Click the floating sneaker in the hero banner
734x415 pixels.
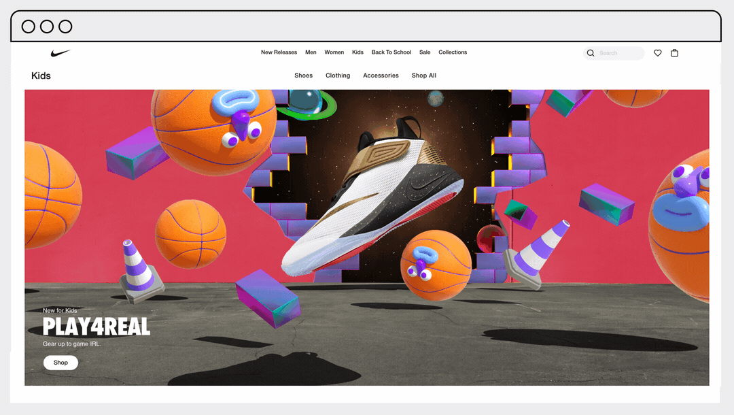pyautogui.click(x=372, y=197)
